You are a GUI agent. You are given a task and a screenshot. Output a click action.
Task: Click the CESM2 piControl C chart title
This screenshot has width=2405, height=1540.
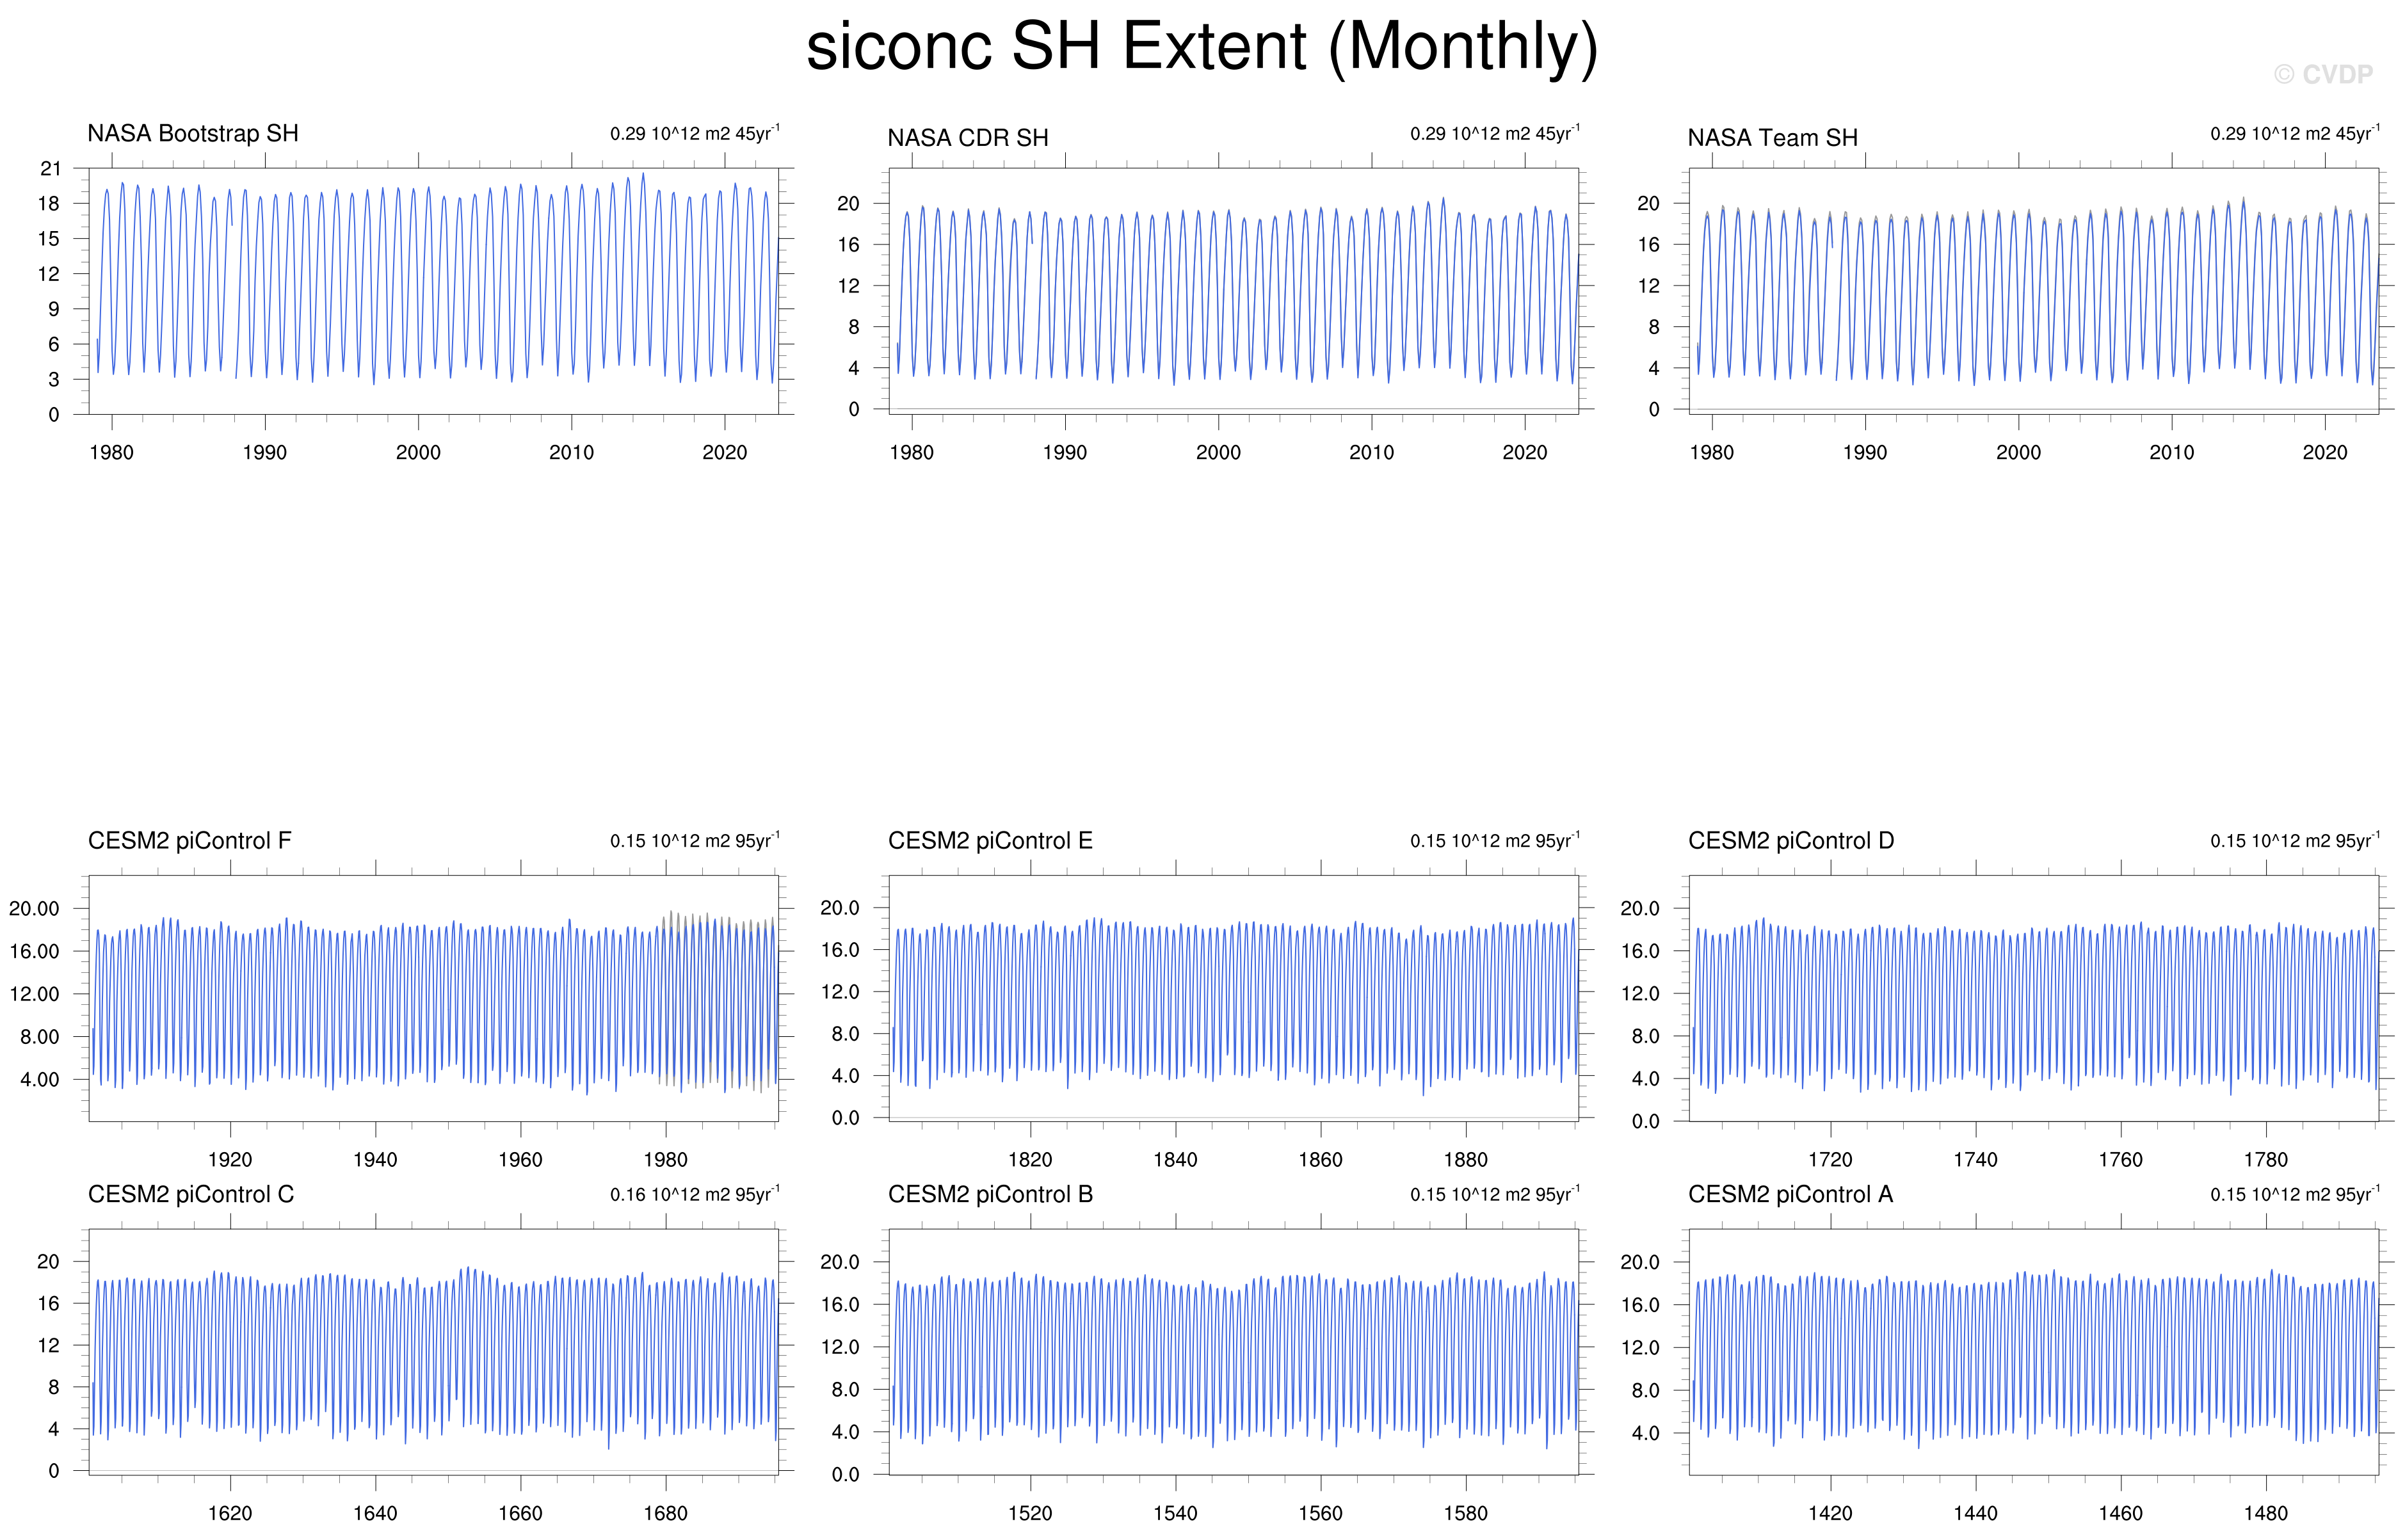click(190, 1194)
